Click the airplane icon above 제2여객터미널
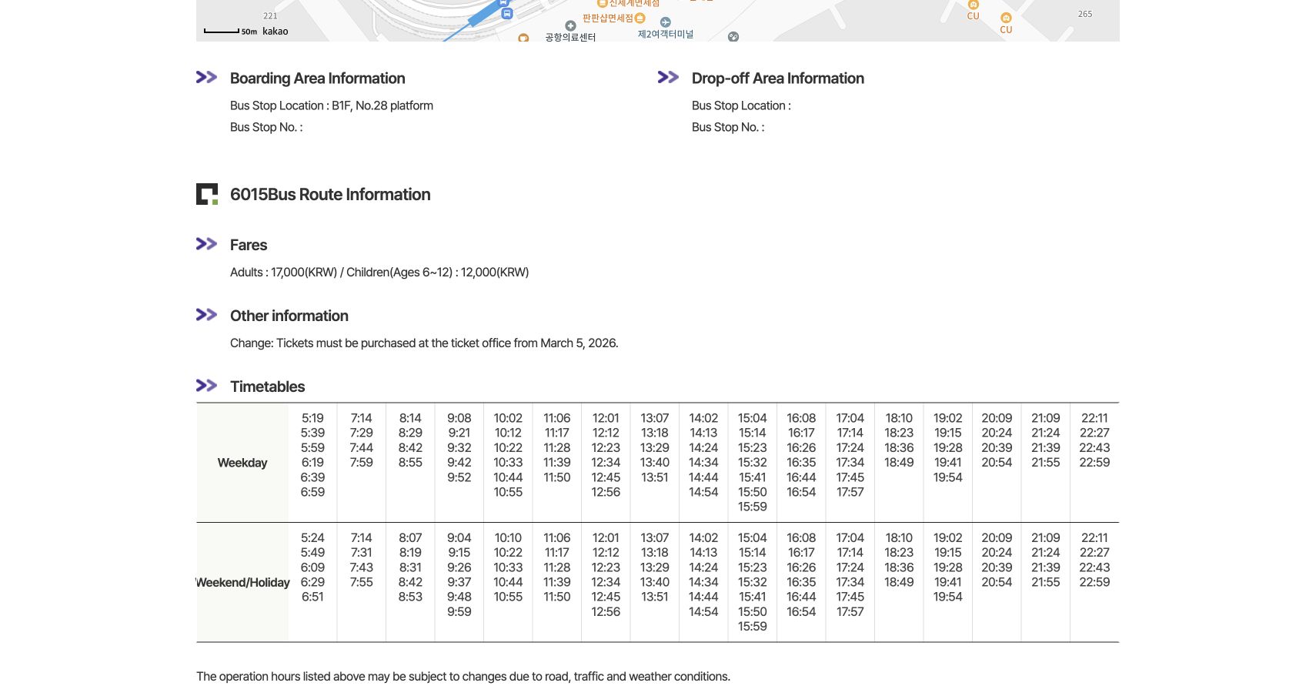The width and height of the screenshot is (1316, 686). (666, 22)
